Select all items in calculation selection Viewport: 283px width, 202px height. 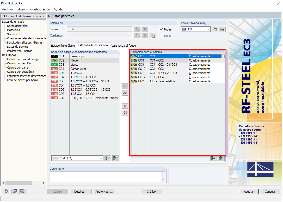click(x=213, y=158)
